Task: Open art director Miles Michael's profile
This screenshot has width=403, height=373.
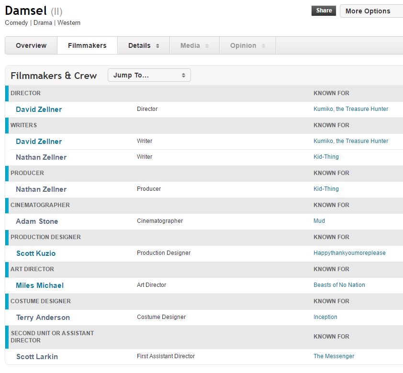Action: (39, 285)
